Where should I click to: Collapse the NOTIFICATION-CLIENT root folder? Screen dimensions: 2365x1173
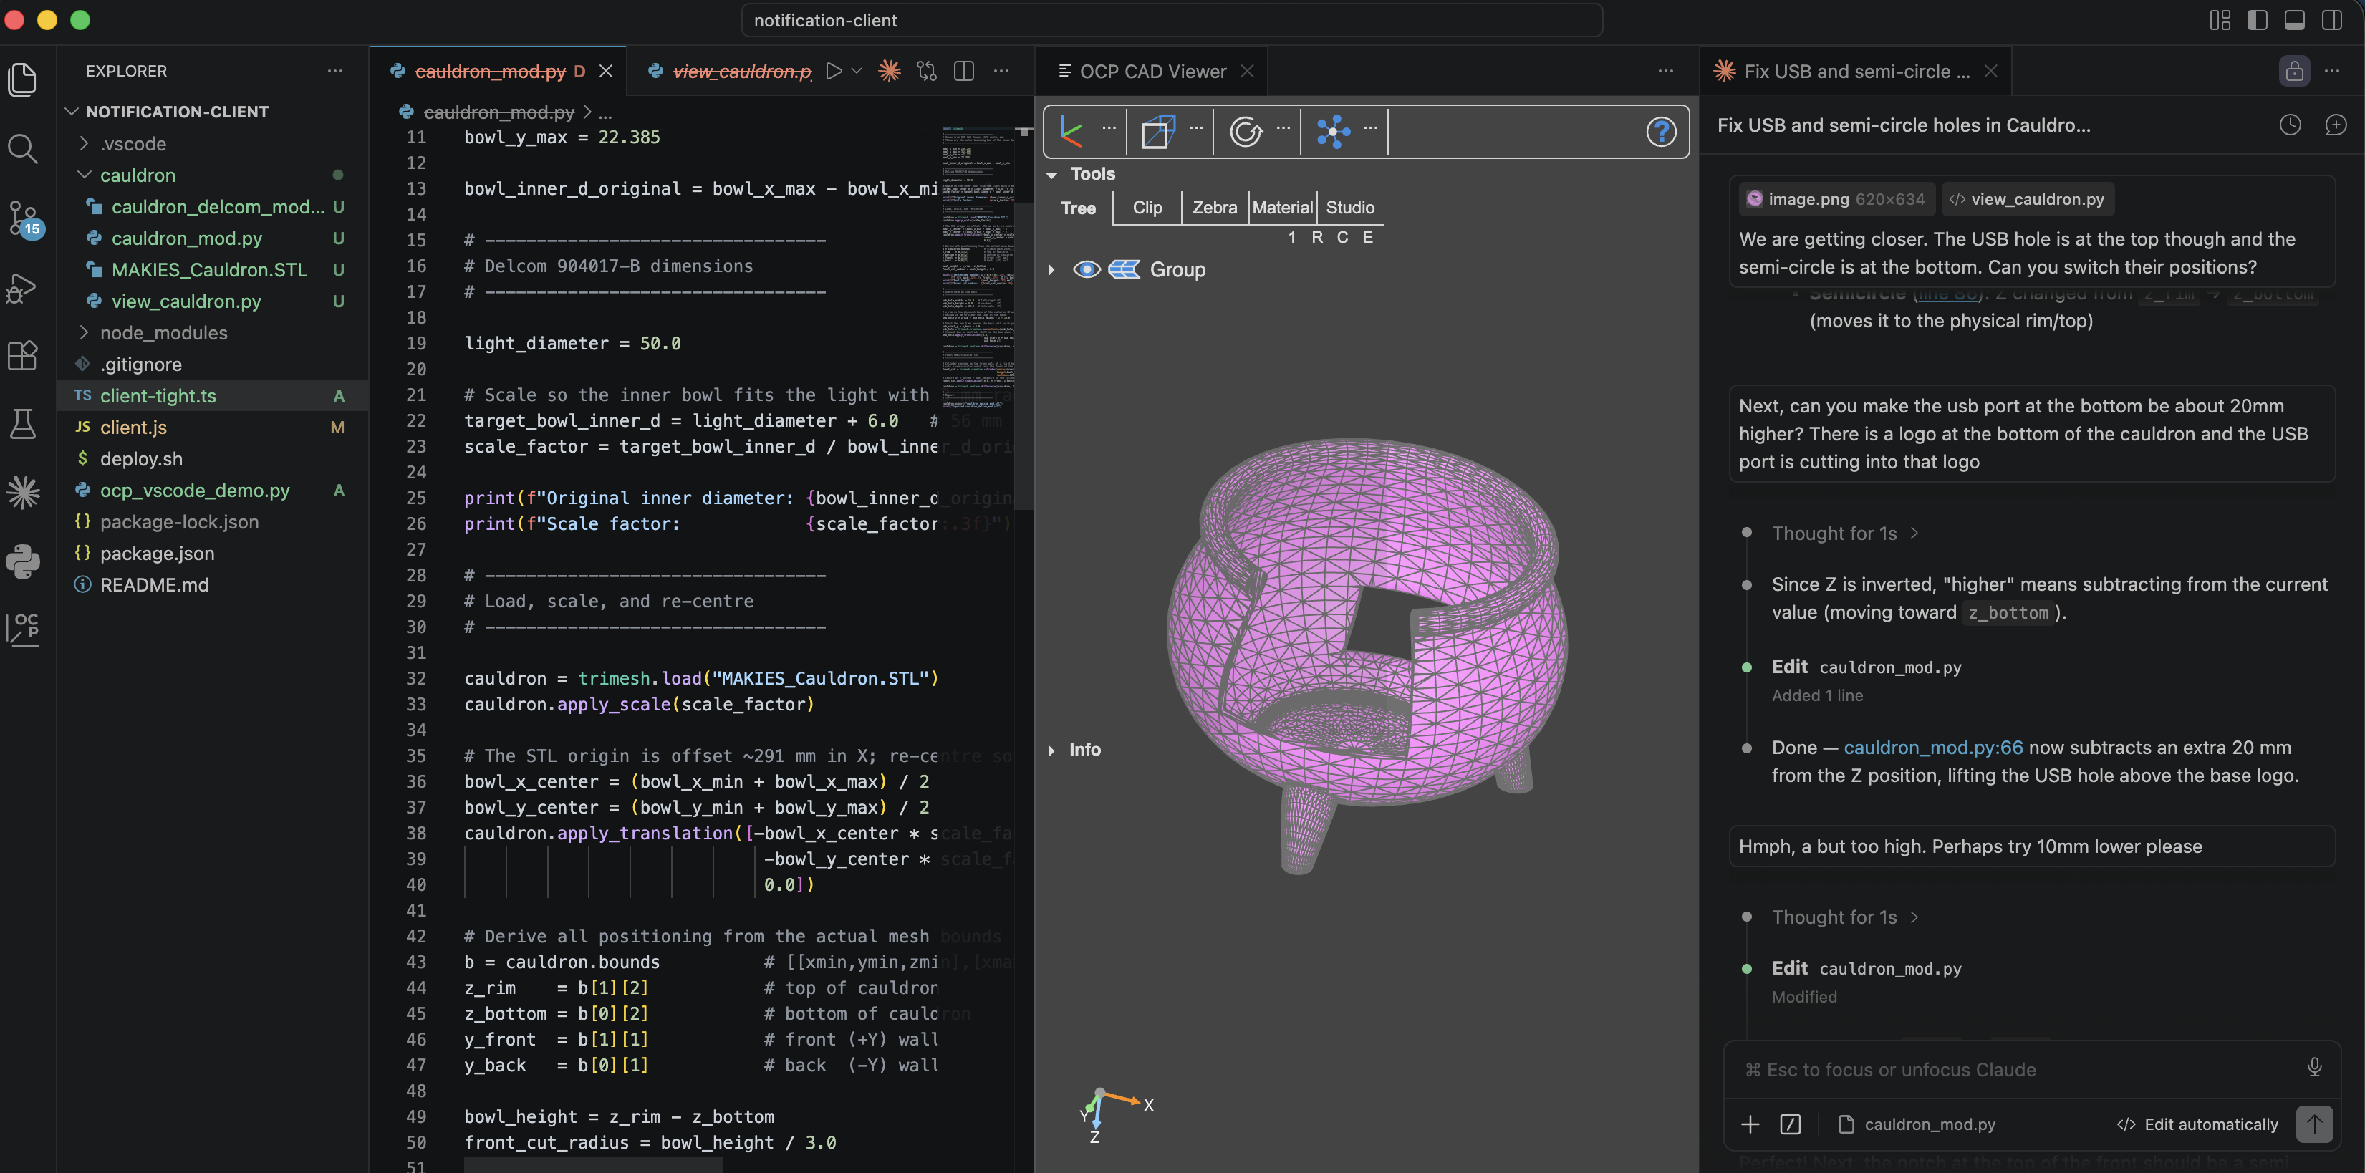[x=71, y=111]
